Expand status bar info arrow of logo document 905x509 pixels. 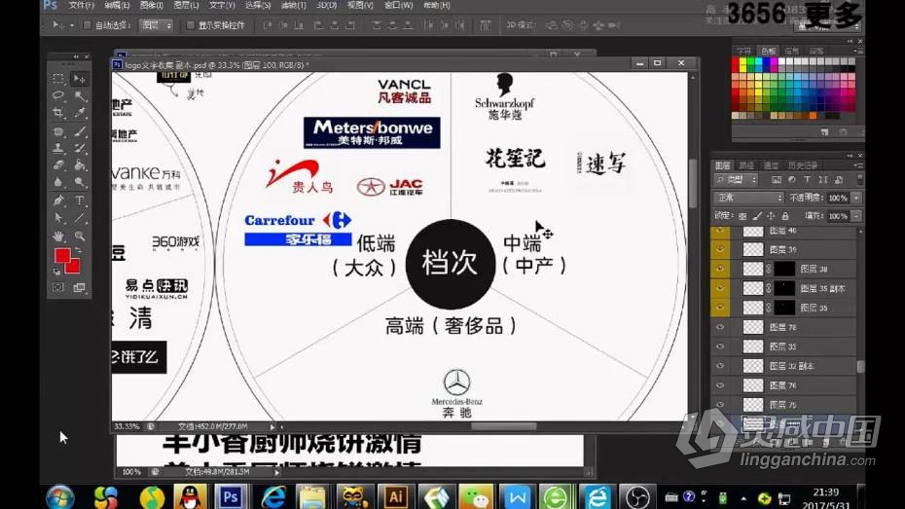[272, 426]
